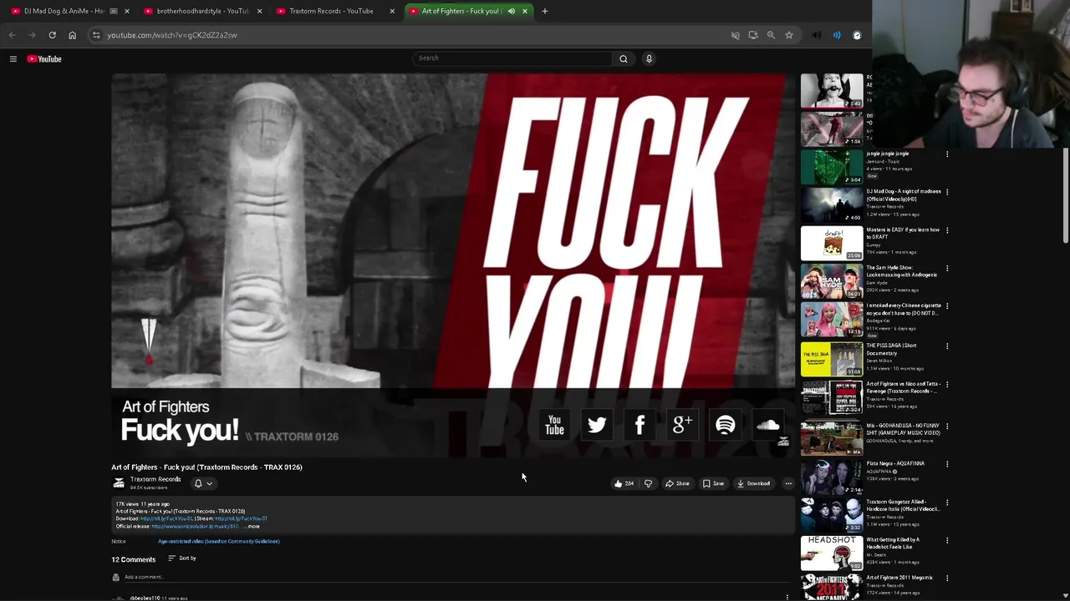Click the search magnifier button
1070x601 pixels.
point(623,58)
